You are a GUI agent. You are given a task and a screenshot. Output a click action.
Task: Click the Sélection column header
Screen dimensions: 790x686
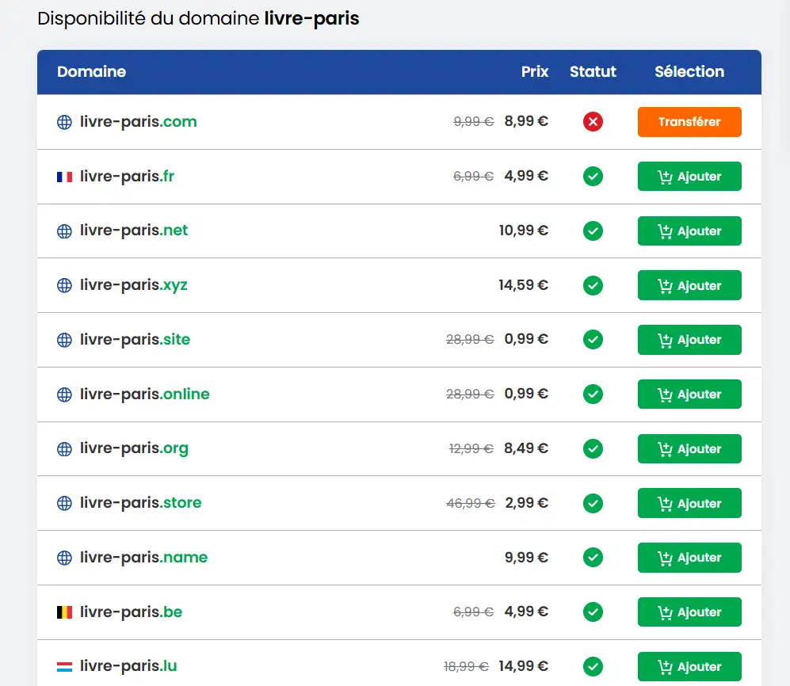[689, 71]
